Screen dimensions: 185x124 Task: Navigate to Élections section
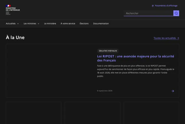pos(84,24)
